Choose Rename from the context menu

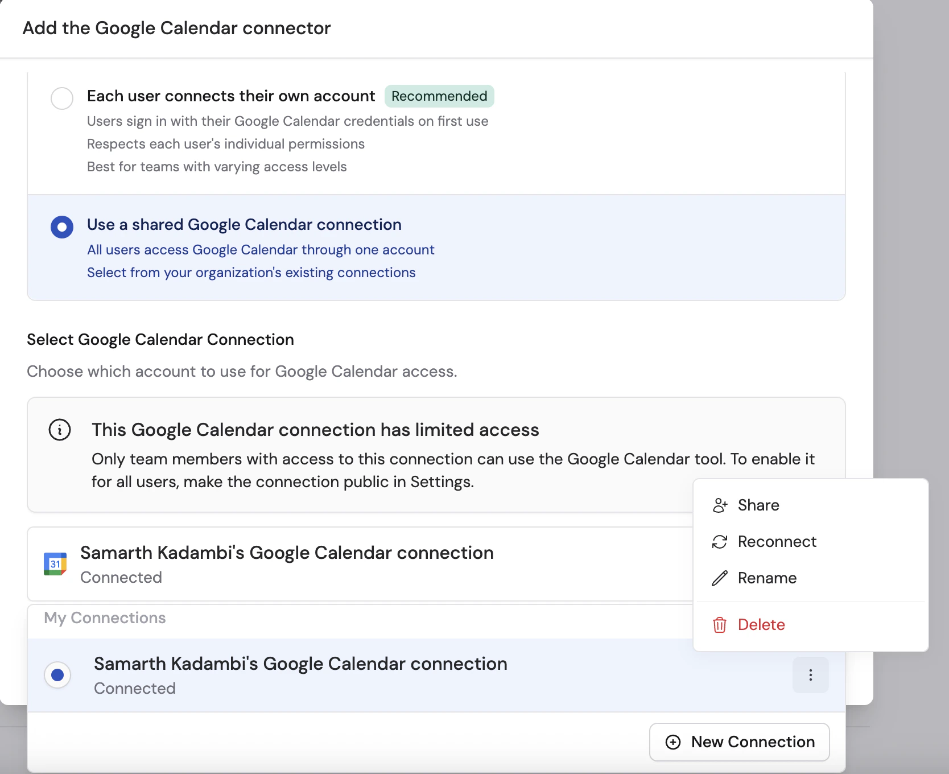[x=767, y=578]
